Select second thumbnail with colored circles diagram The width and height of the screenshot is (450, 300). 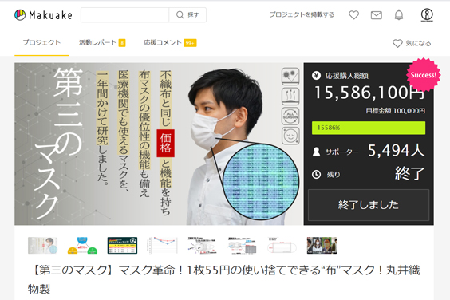point(82,246)
